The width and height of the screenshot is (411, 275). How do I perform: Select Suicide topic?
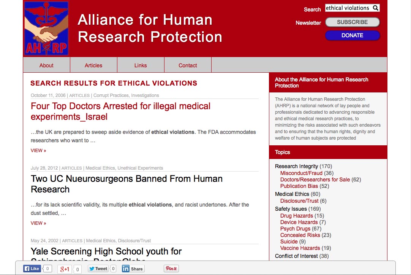pyautogui.click(x=289, y=242)
